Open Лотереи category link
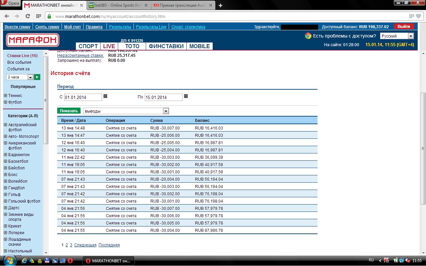 point(16,233)
